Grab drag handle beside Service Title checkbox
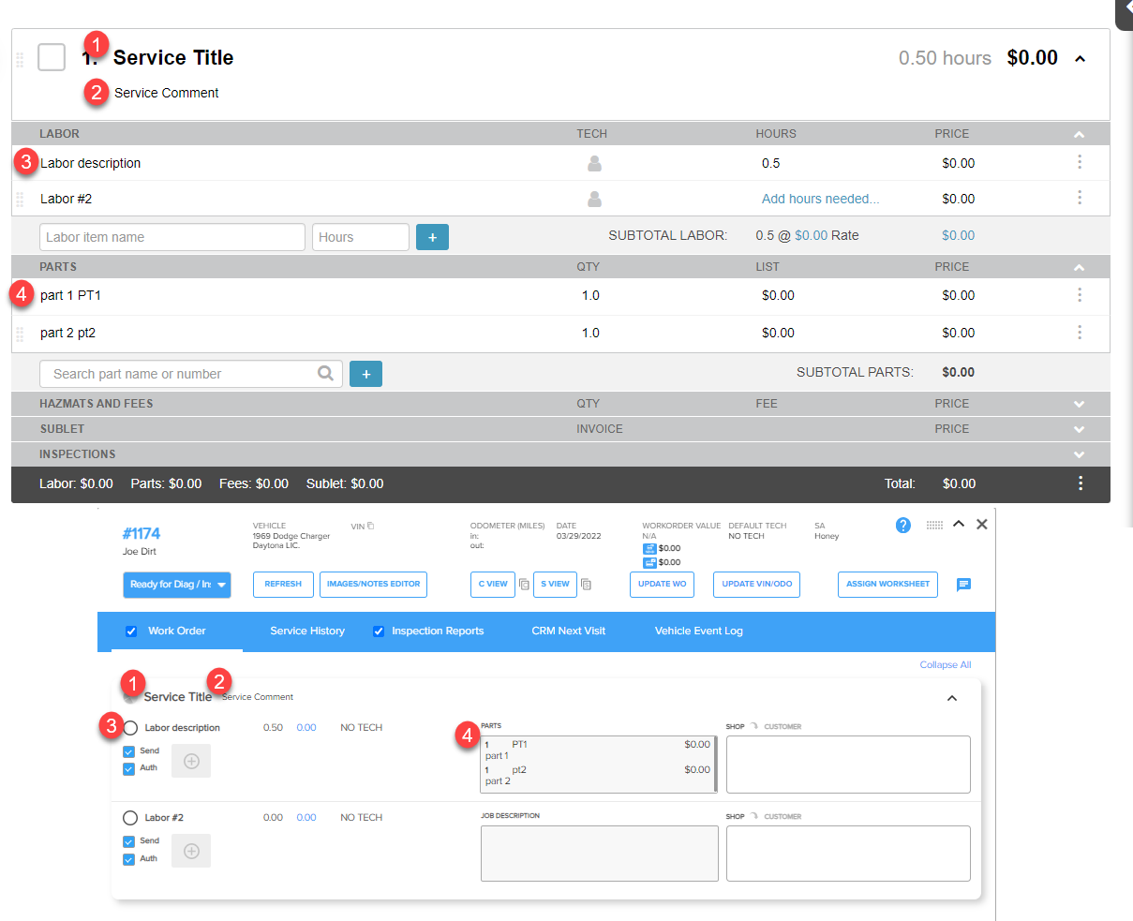1133x921 pixels. point(20,59)
